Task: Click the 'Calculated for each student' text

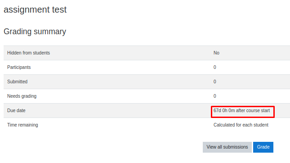Action: click(241, 125)
